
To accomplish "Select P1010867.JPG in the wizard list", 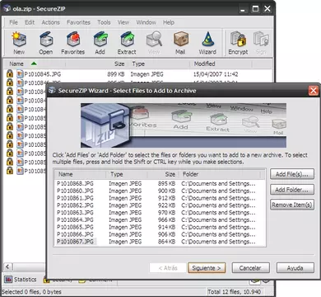I will pos(75,242).
